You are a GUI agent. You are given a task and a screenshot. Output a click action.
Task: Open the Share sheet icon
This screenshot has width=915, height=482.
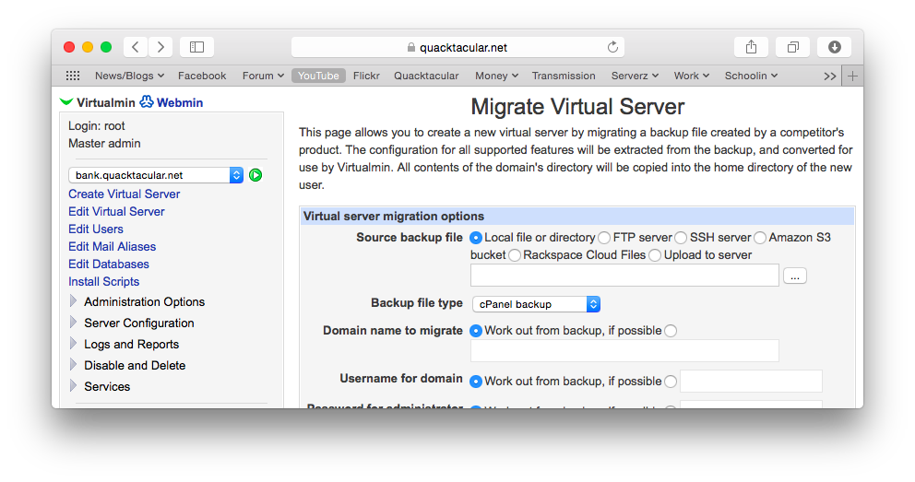click(751, 47)
